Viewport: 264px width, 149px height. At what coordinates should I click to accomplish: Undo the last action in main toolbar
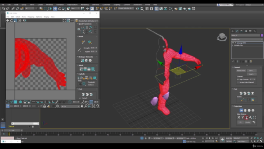click(3, 9)
